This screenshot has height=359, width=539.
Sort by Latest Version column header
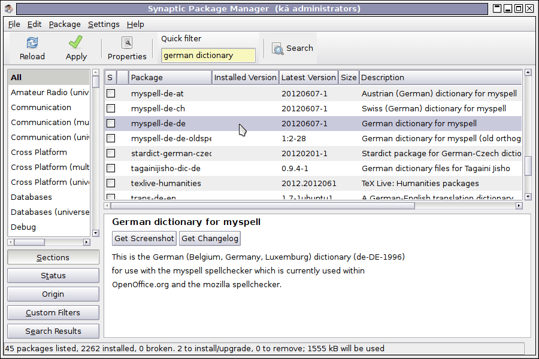coord(308,77)
